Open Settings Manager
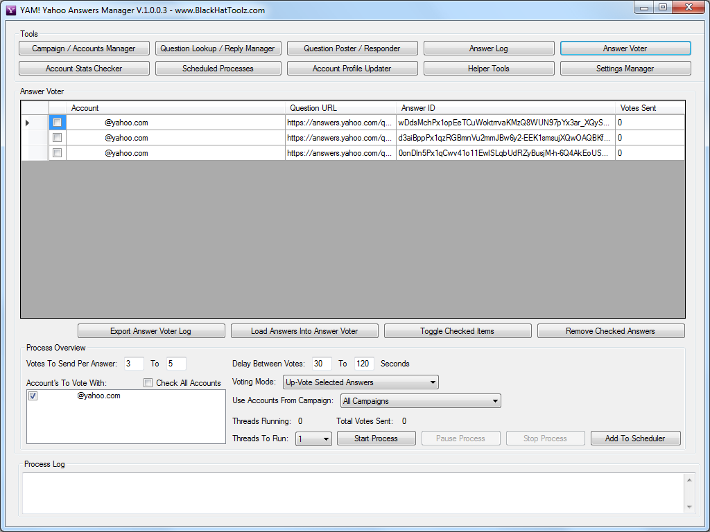Image resolution: width=710 pixels, height=532 pixels. tap(625, 69)
